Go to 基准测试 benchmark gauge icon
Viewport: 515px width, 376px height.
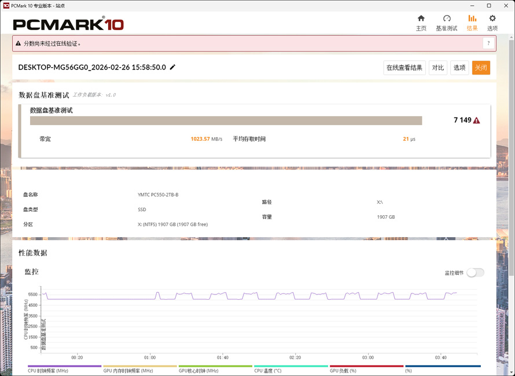coord(446,19)
